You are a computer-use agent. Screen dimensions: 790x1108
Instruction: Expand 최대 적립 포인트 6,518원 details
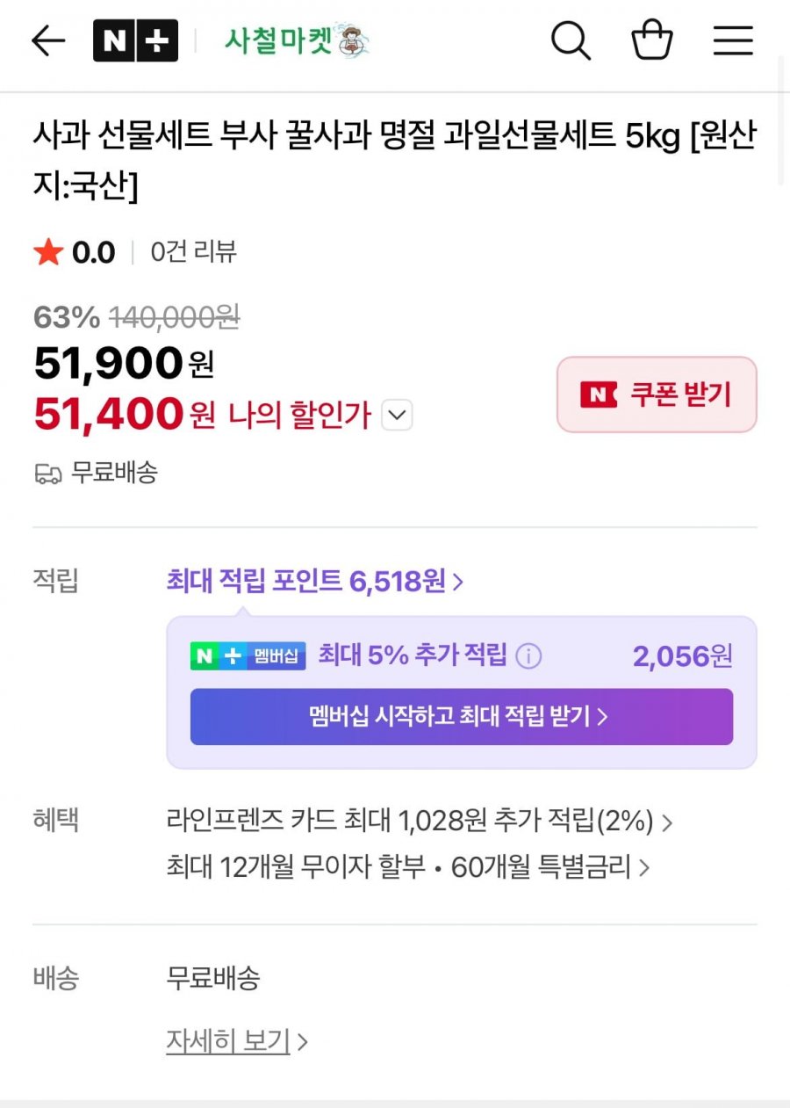click(314, 582)
